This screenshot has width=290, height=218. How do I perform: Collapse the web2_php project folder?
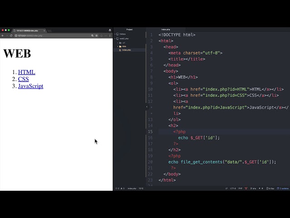[115, 39]
